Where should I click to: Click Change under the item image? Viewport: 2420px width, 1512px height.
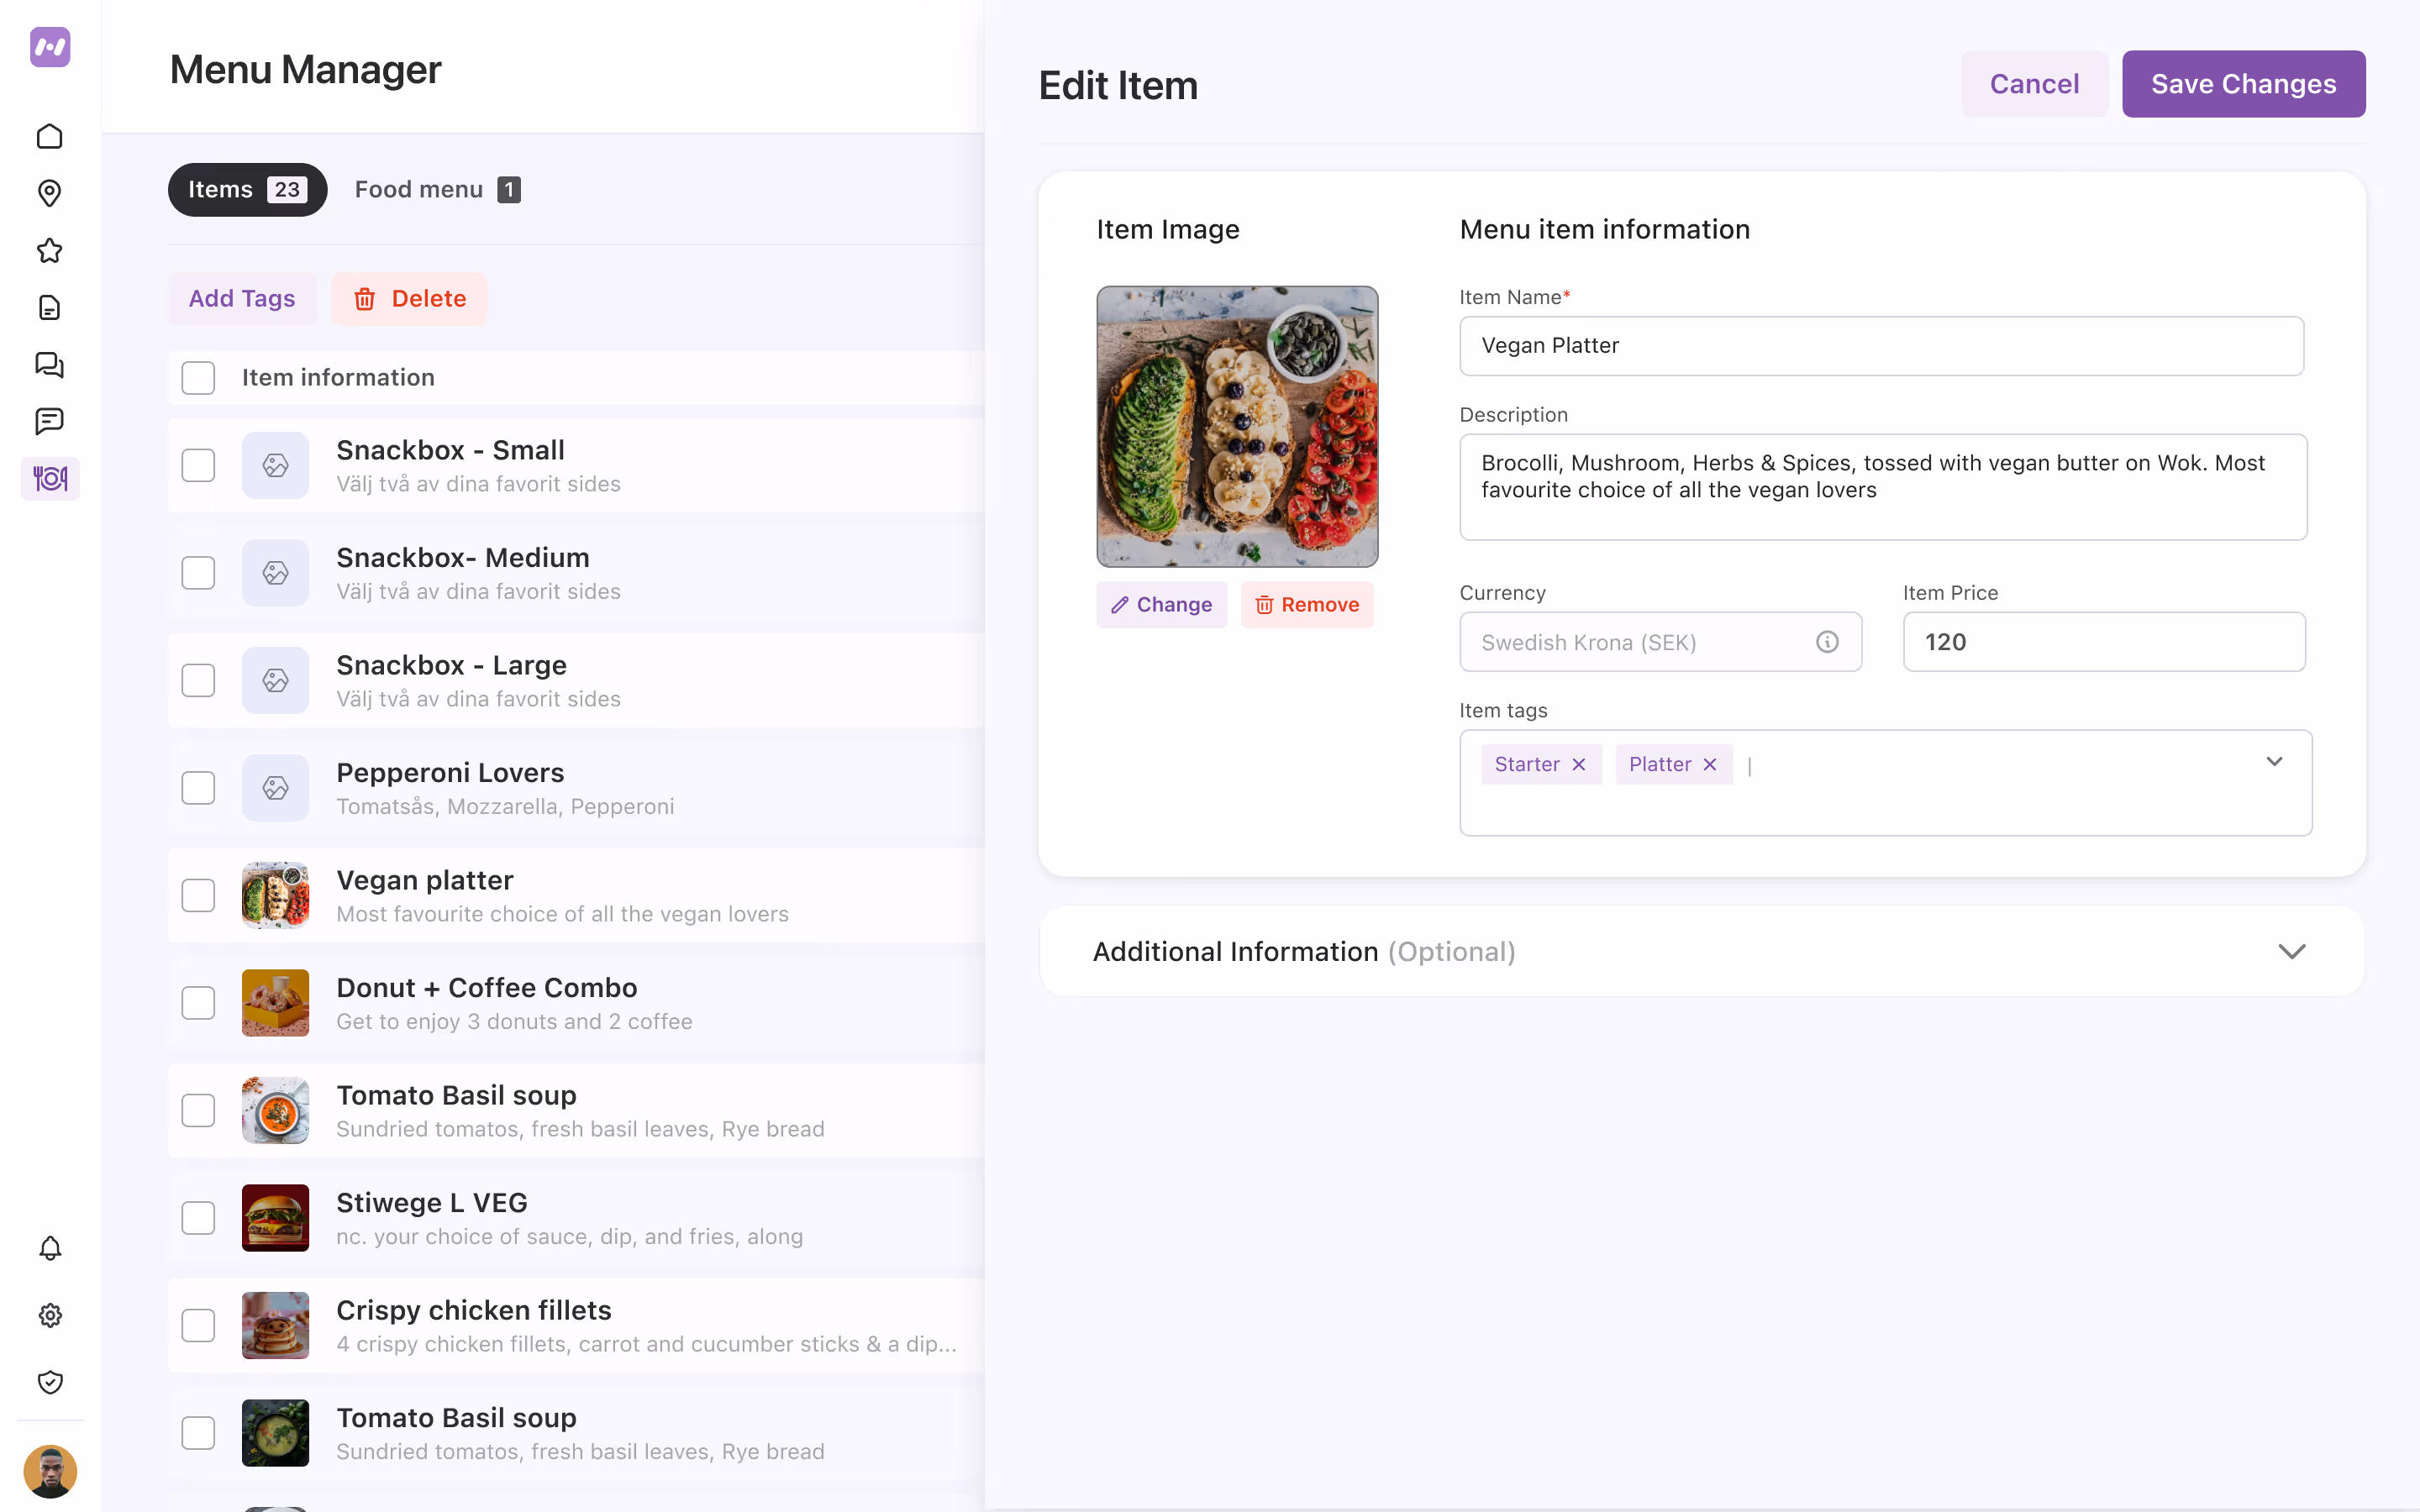1161,605
